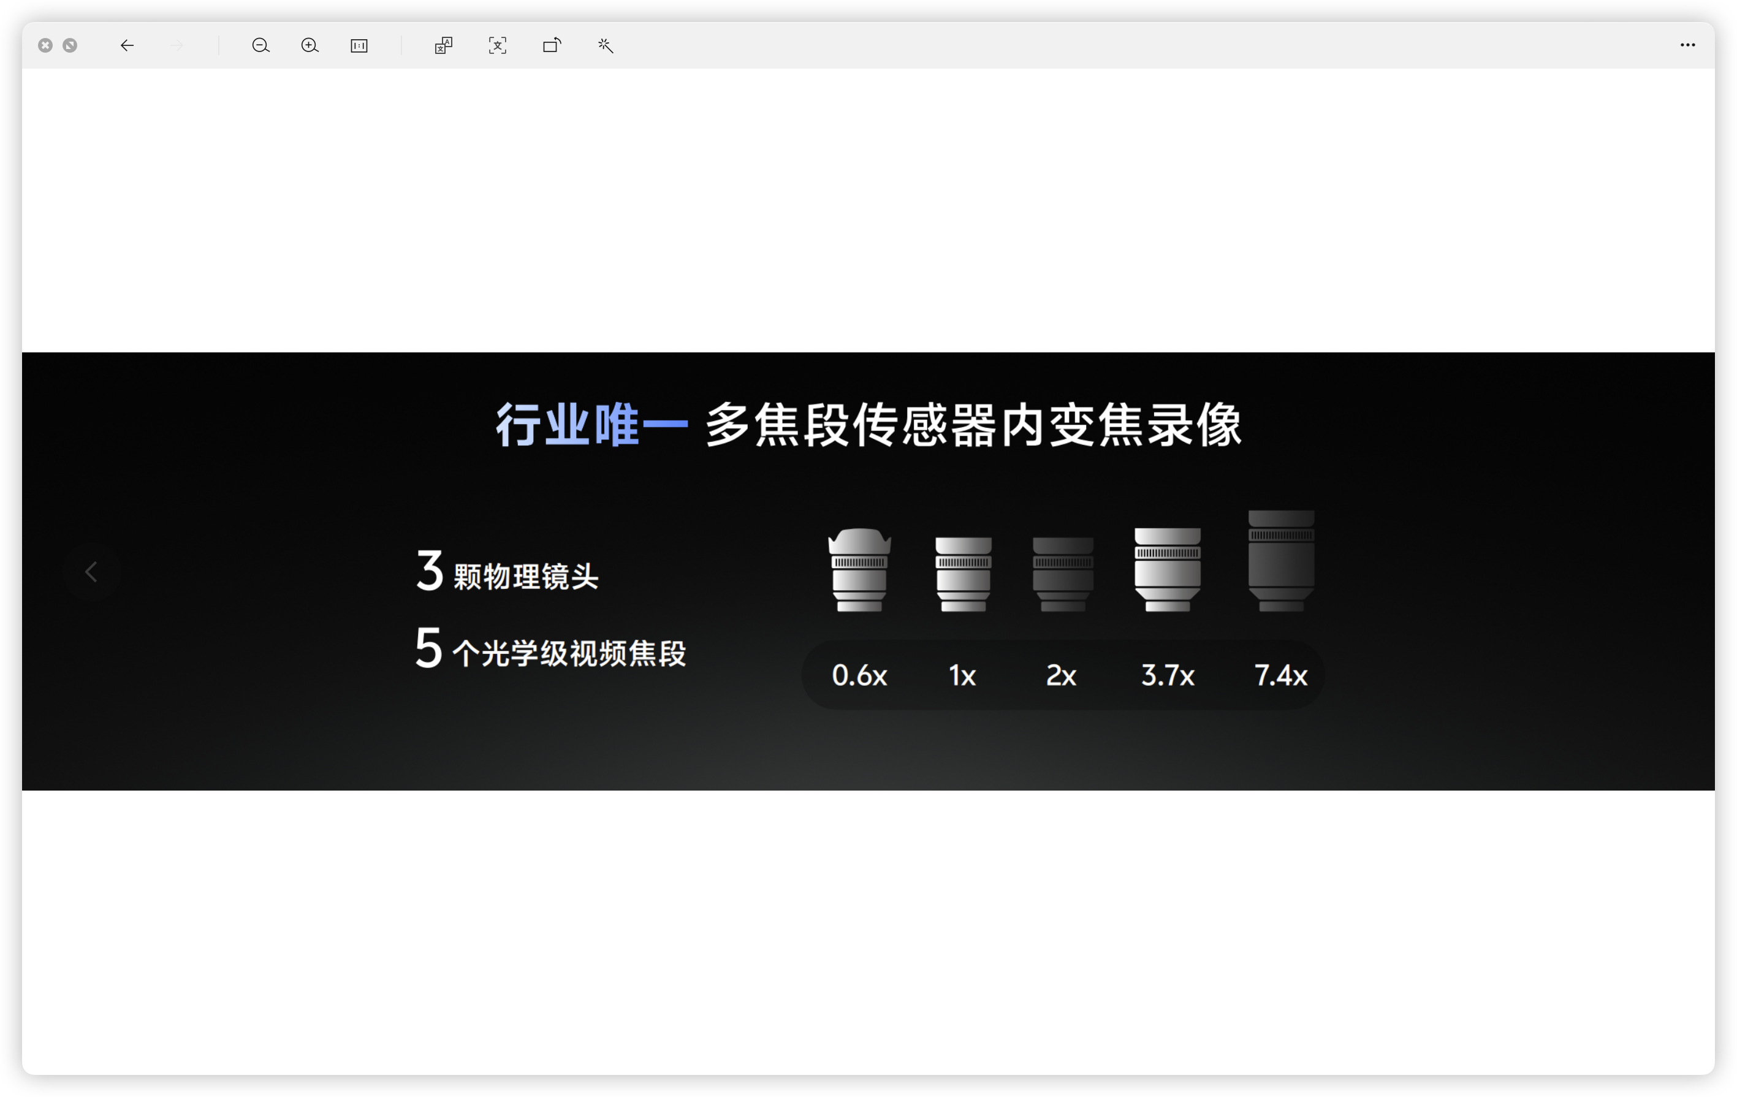Viewport: 1737px width, 1097px height.
Task: Translate the image text
Action: pyautogui.click(x=444, y=45)
